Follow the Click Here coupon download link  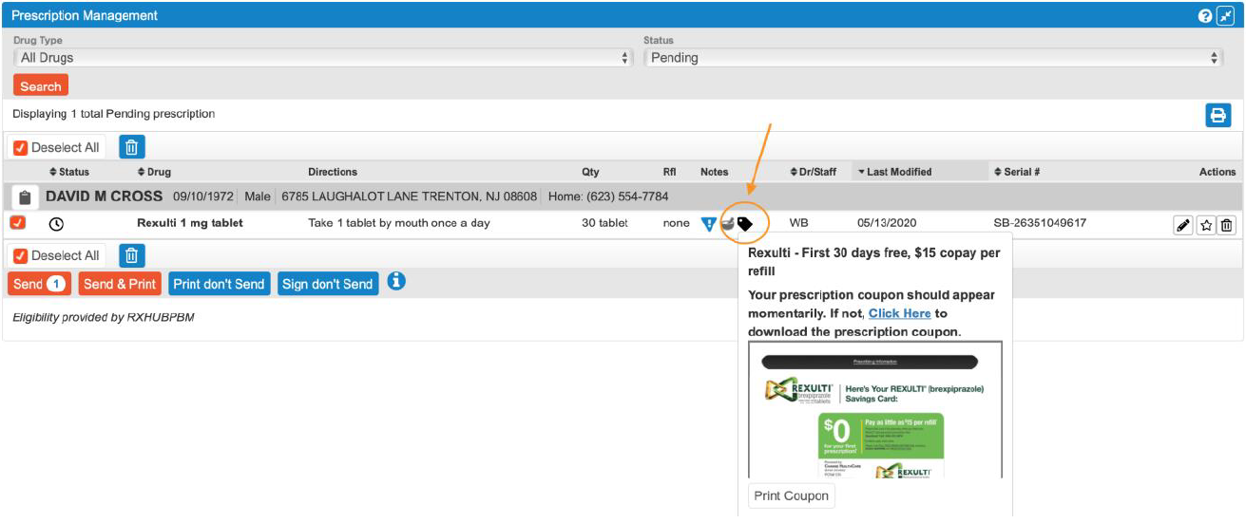[899, 313]
